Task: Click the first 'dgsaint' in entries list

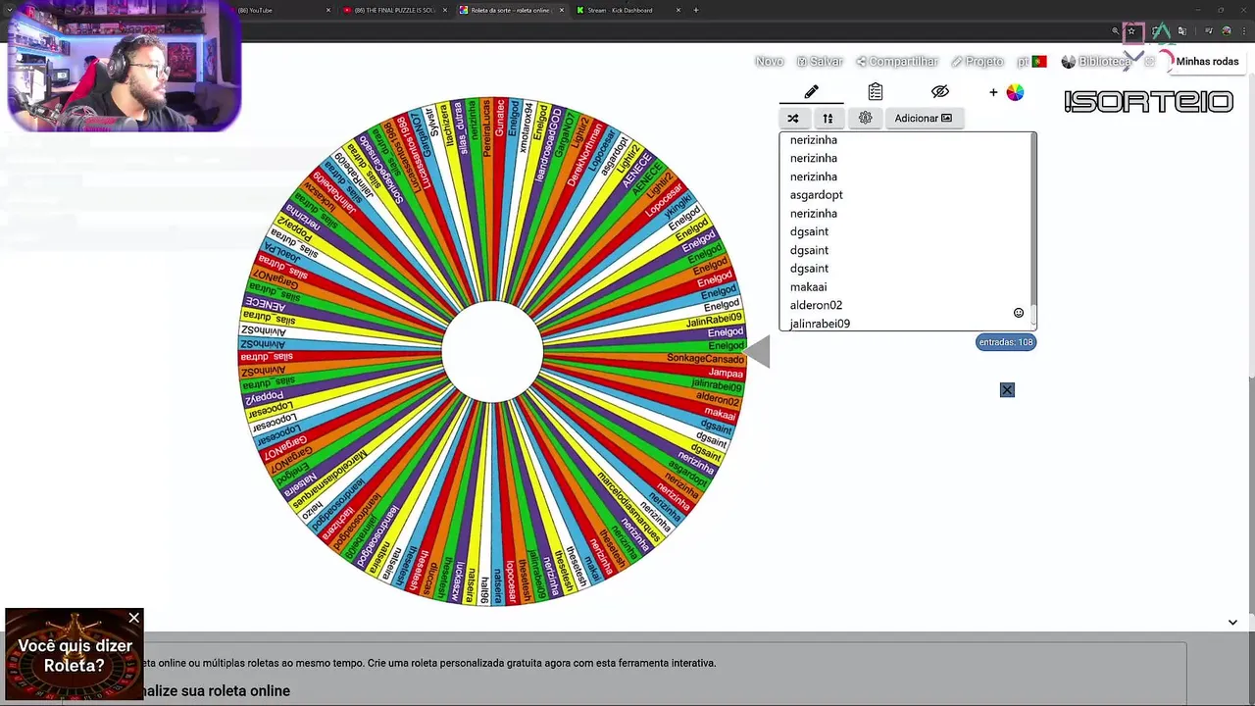Action: (809, 231)
